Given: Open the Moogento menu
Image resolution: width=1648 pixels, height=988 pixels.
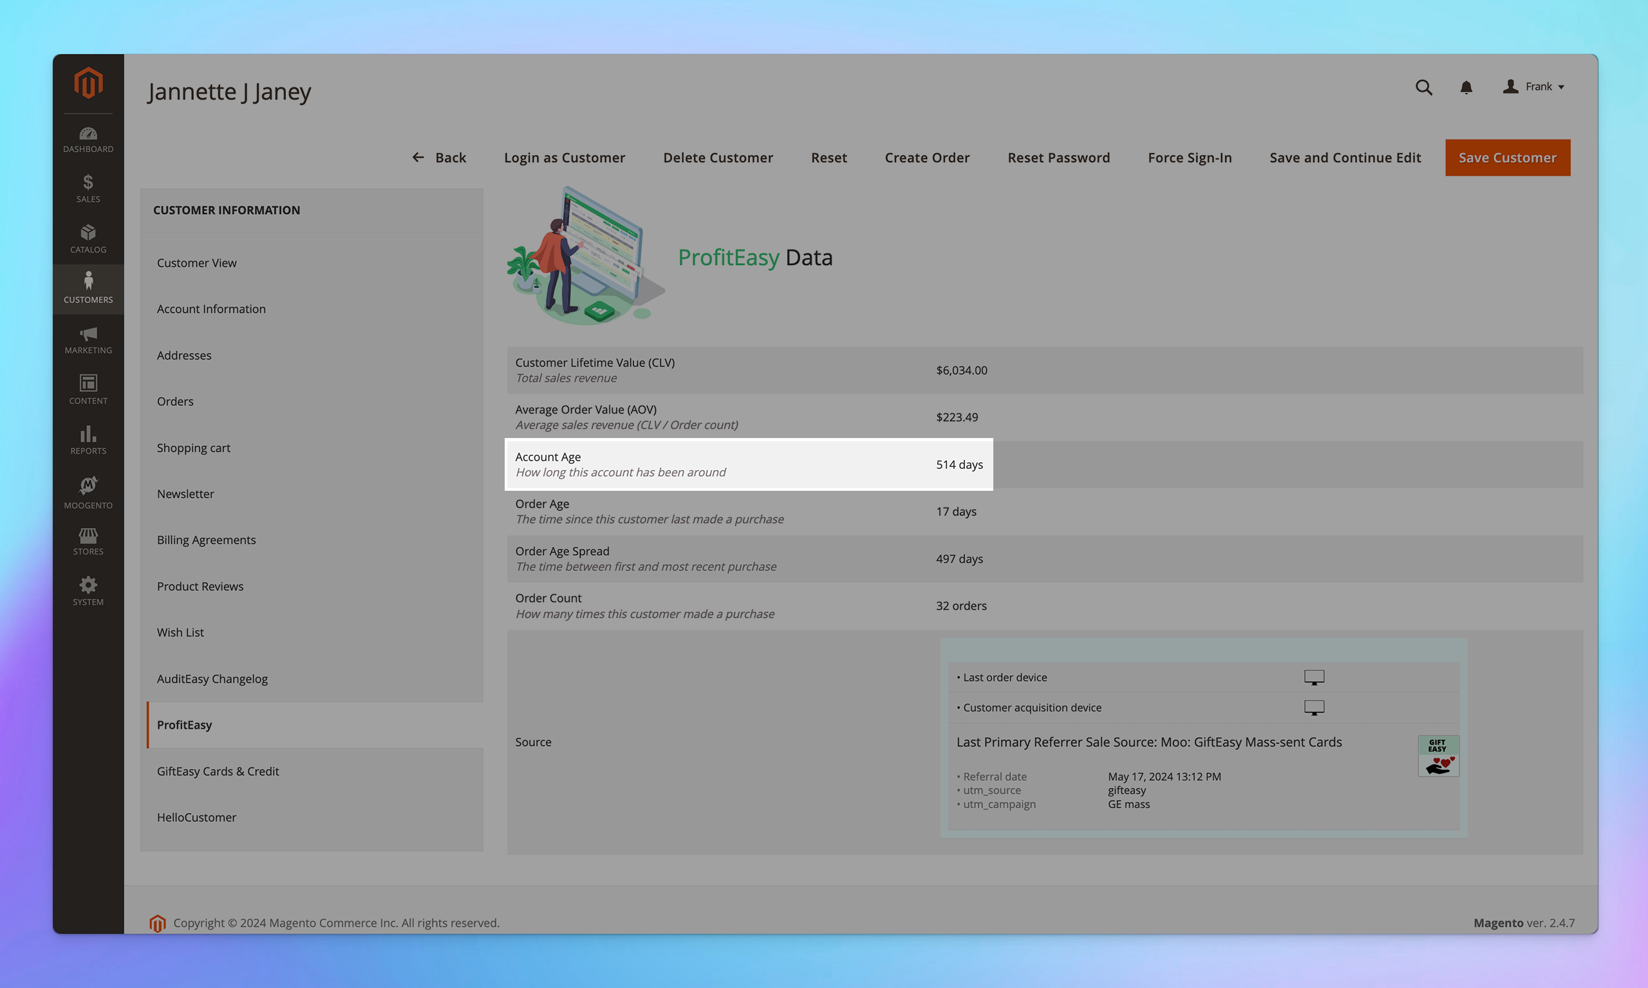Looking at the screenshot, I should click(88, 493).
